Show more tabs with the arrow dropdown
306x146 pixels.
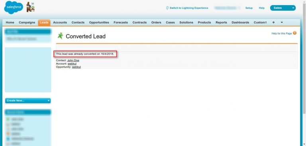(282, 22)
